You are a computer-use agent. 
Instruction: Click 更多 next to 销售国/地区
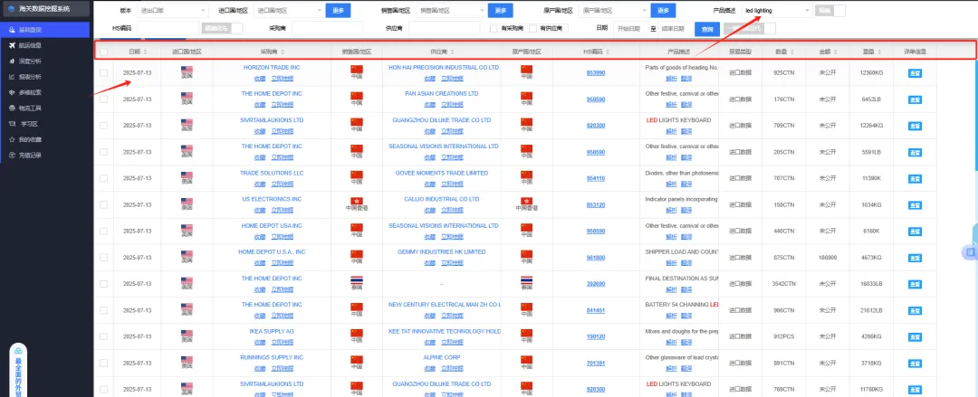(x=501, y=11)
